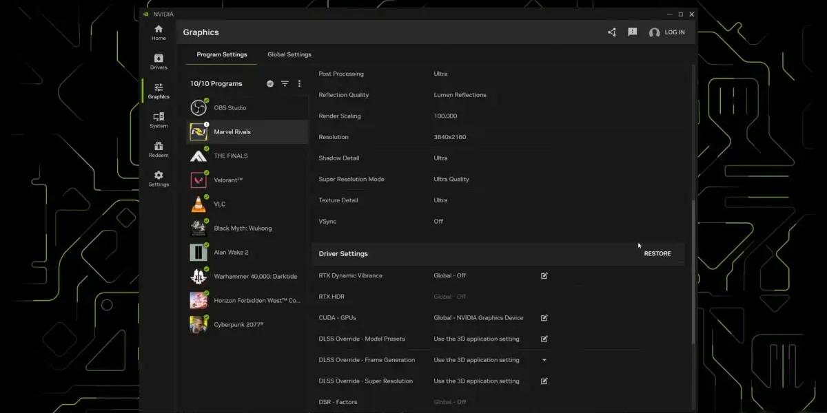Viewport: 827px width, 413px height.
Task: Click the Shadow Detail label
Action: 339,158
